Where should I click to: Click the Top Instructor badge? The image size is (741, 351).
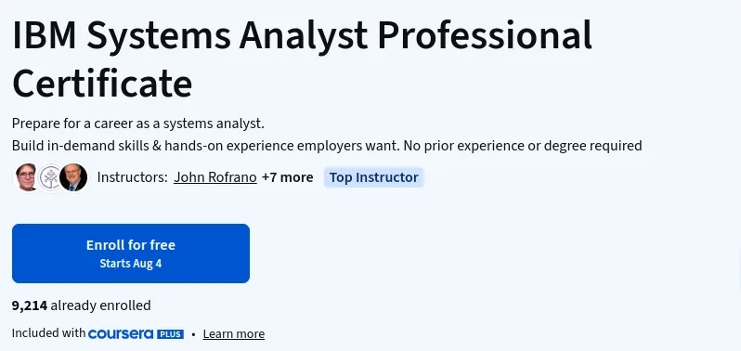[373, 177]
